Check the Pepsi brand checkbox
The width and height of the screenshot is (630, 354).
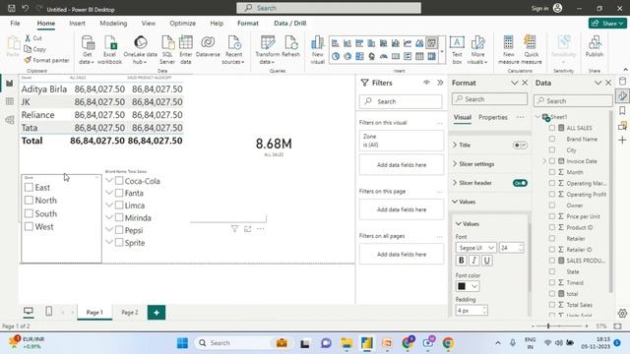[119, 230]
